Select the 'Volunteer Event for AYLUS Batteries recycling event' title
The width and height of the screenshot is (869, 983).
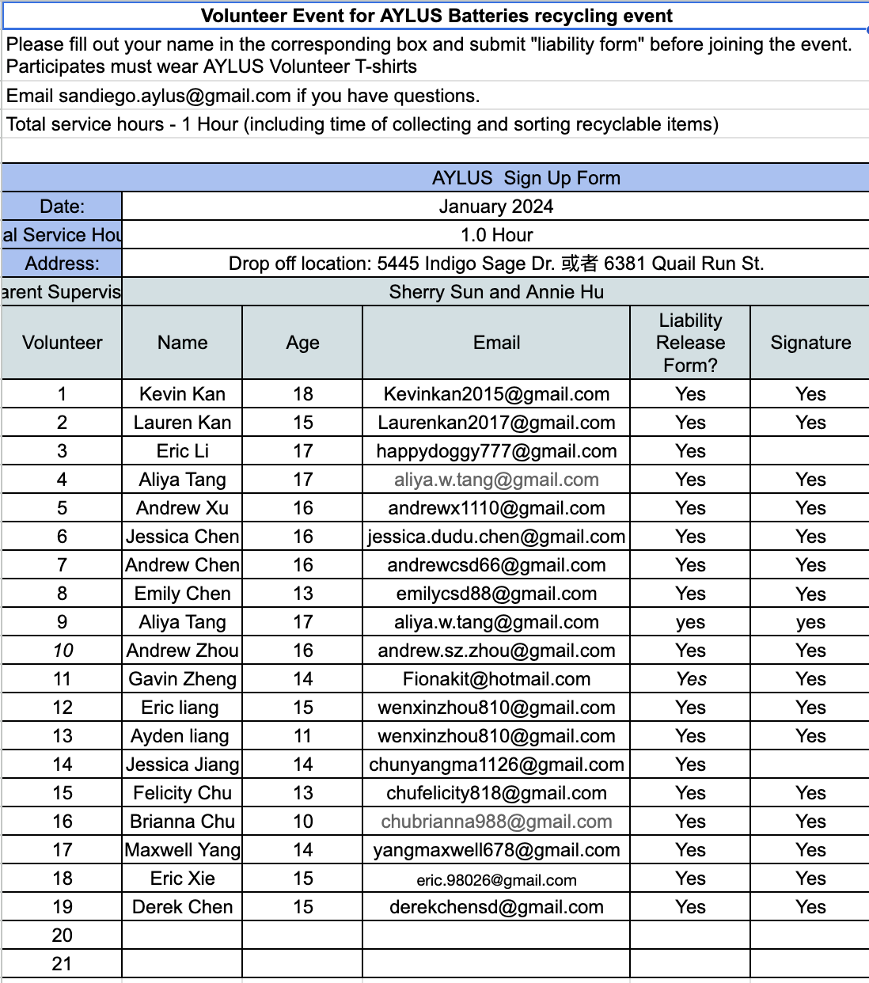point(436,16)
